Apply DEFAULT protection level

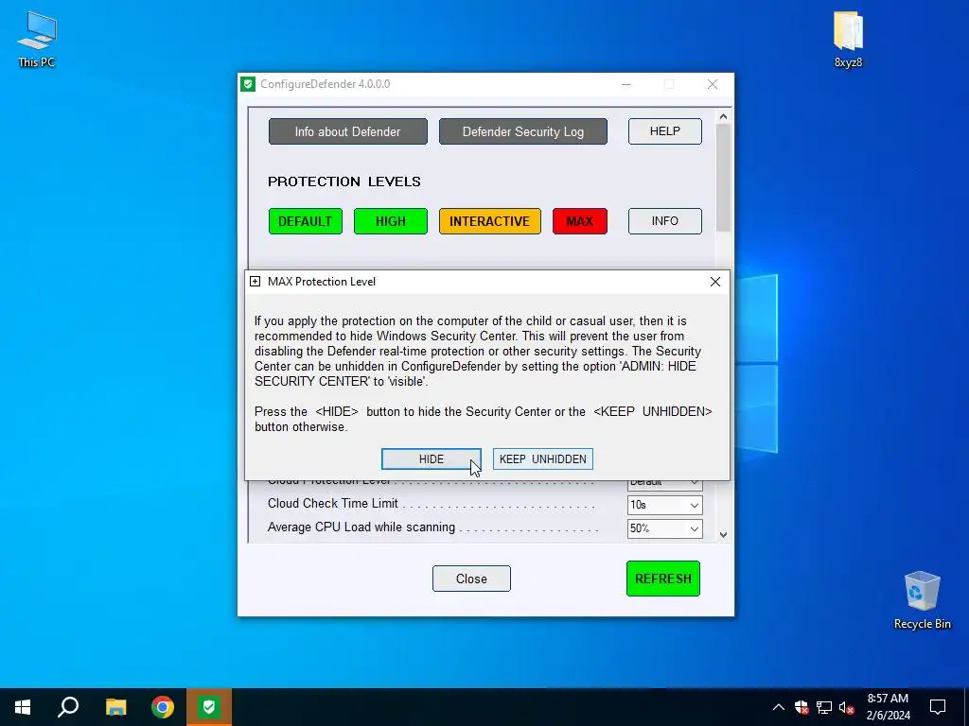[306, 221]
